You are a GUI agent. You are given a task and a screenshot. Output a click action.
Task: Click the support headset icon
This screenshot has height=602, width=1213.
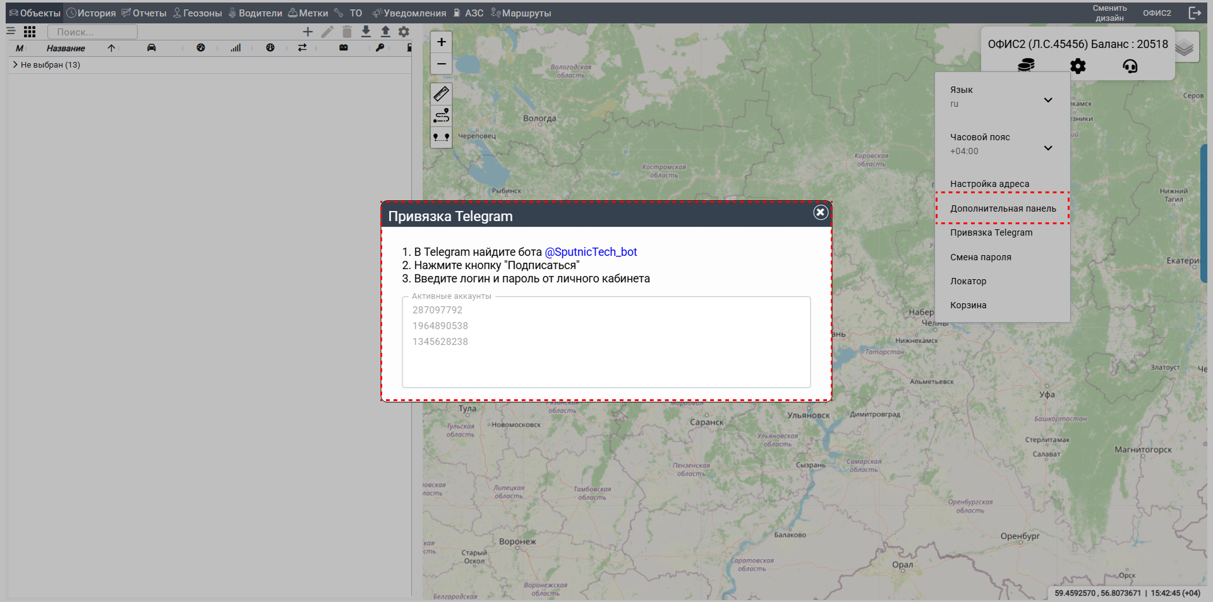(x=1130, y=66)
